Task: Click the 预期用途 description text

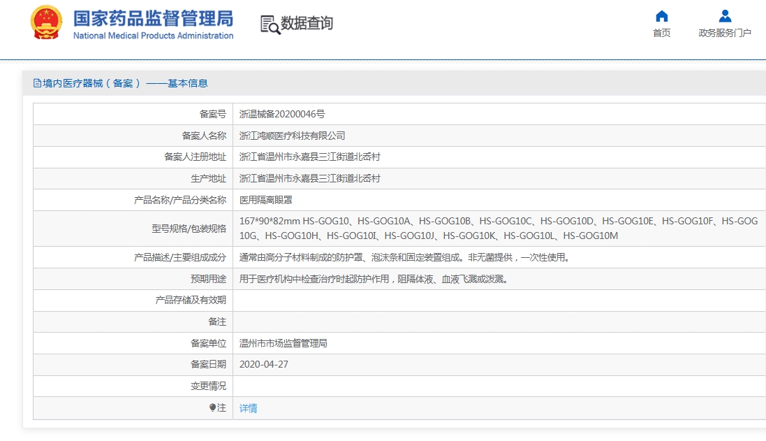Action: (x=373, y=279)
